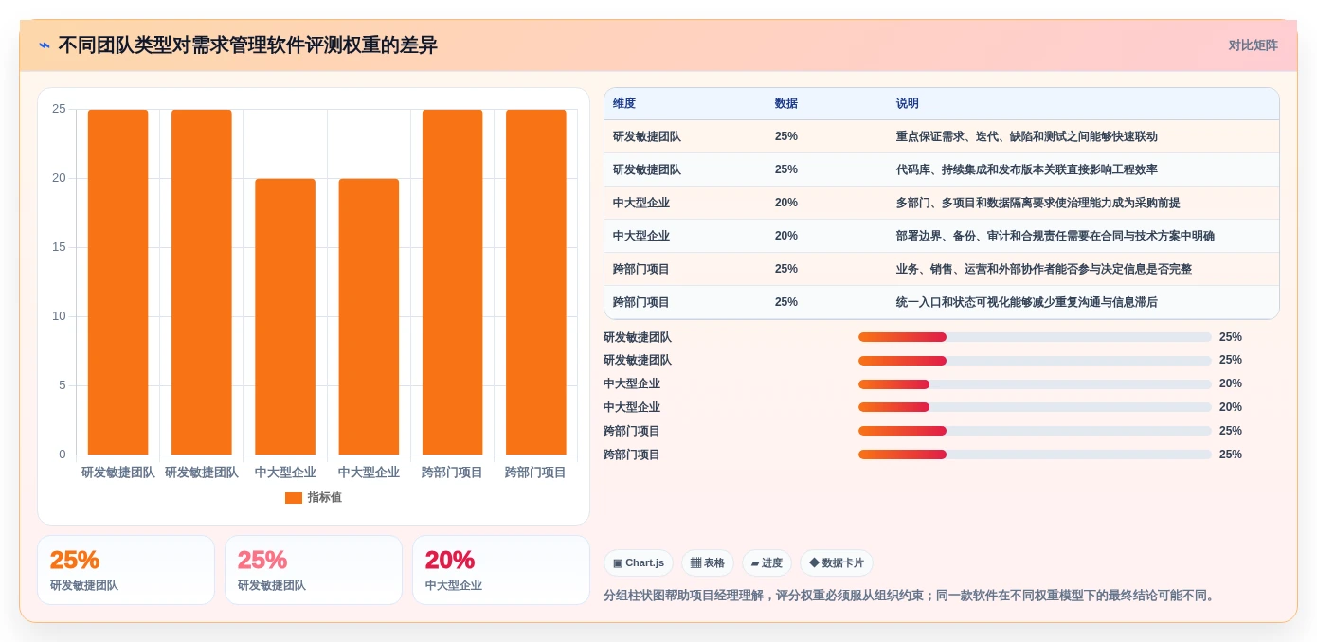Click the orange 25% 研发敏捷团队 stat card

126,570
